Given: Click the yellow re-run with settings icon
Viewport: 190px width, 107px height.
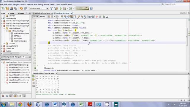Looking at the screenshot, I should pos(34,79).
